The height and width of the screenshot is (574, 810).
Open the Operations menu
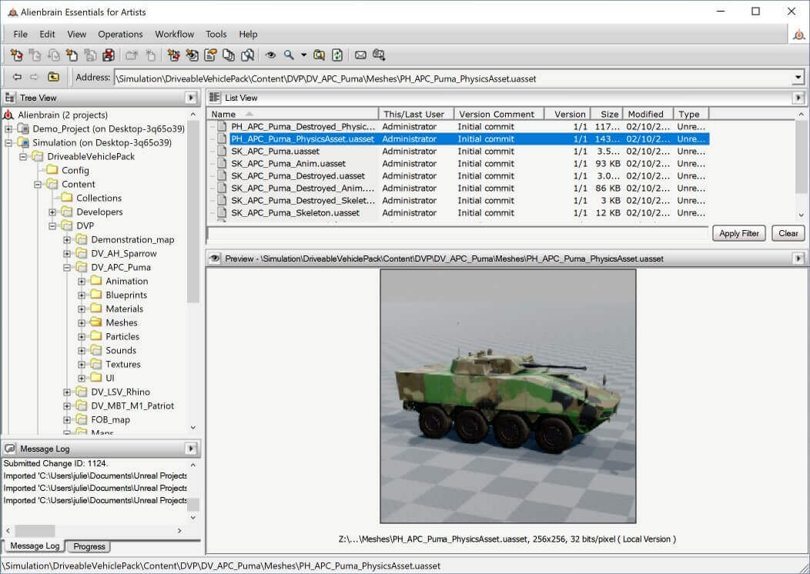pos(120,34)
